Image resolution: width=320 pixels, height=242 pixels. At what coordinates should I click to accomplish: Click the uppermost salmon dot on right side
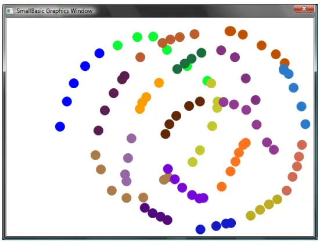click(302, 145)
